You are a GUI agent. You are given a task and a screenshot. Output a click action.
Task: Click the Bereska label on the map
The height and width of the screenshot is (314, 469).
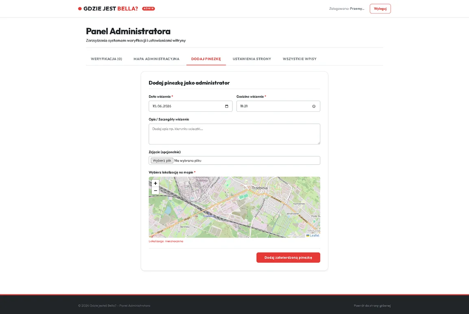pyautogui.click(x=185, y=227)
